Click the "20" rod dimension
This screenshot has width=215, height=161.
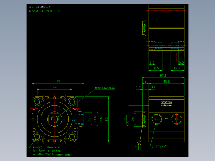coord(133,119)
